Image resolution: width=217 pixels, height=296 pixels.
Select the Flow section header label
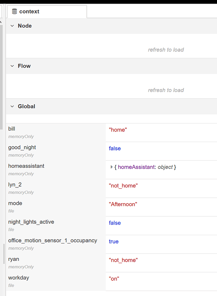[24, 66]
